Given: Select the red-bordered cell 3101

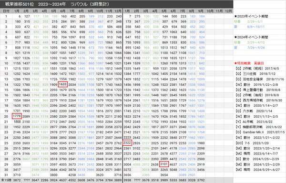Looking at the screenshot, I should coord(164,164).
